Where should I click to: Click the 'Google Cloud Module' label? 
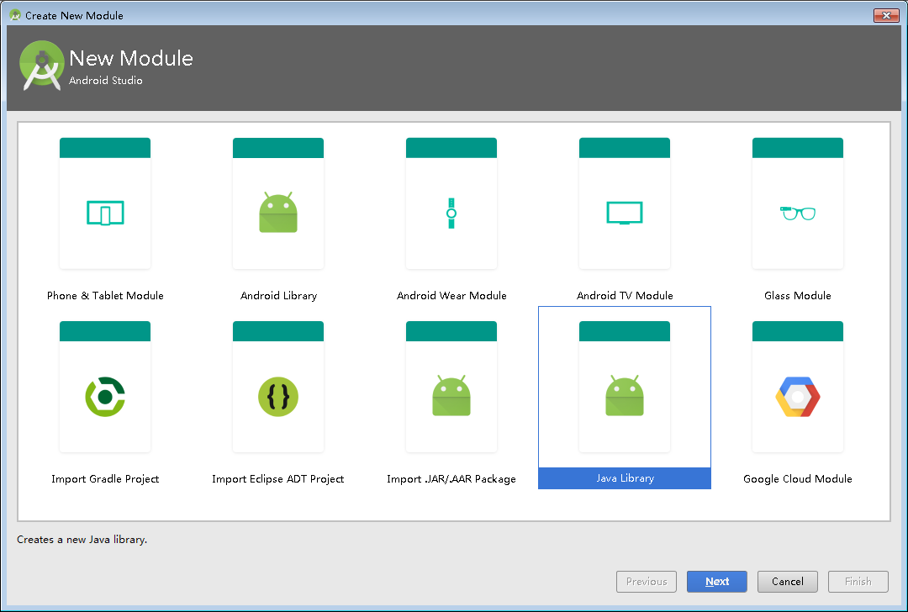click(x=797, y=479)
